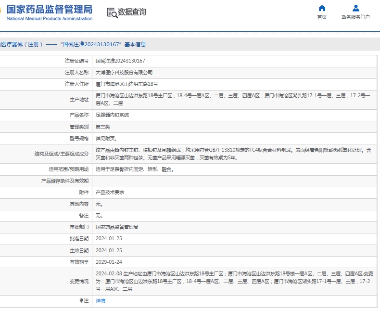The image size is (380, 310).
Task: Click the scope value 适用于足踝骨折内固定、矫形、融合。
Action: coord(135,169)
